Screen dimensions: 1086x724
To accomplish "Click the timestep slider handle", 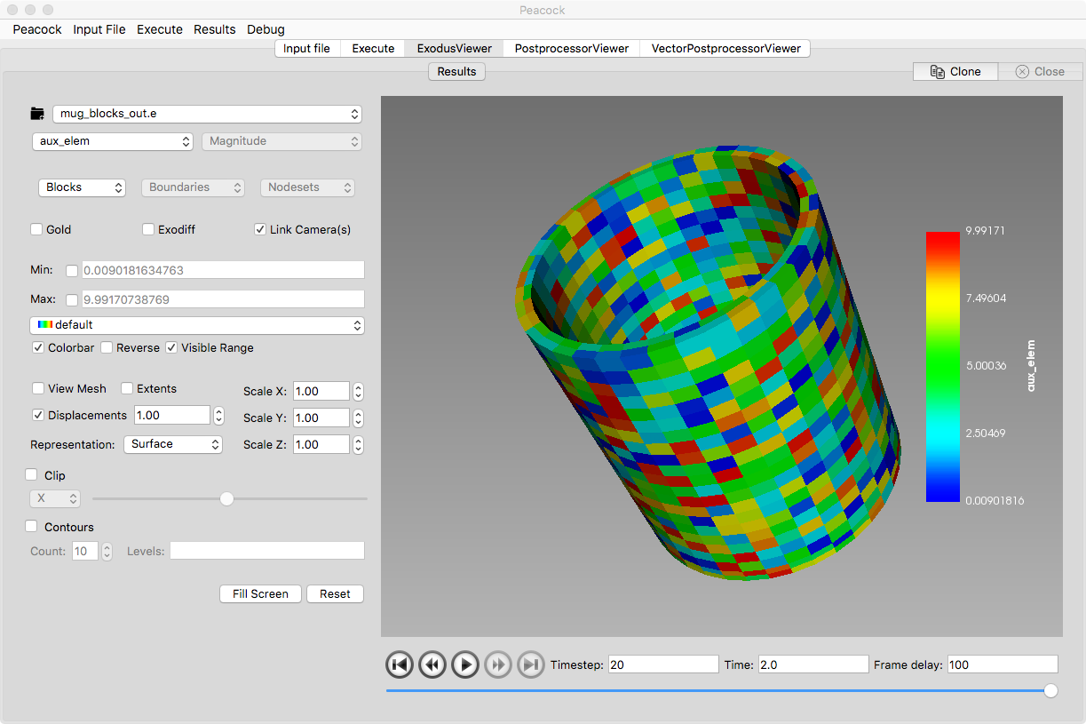I will click(x=1050, y=691).
